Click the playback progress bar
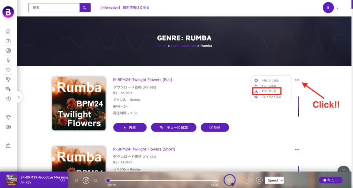353x188 pixels. tap(163, 180)
